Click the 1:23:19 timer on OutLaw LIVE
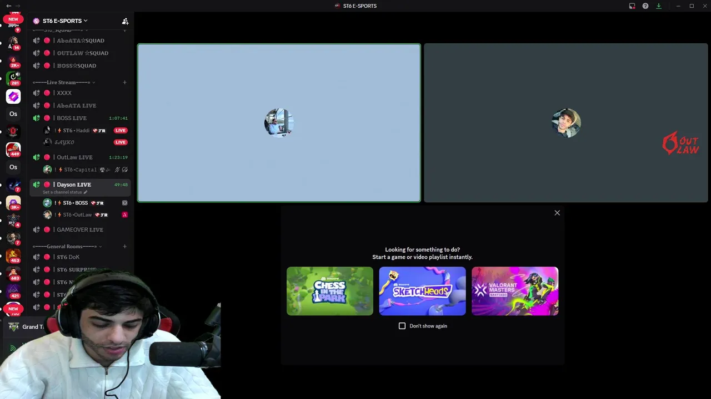 (x=118, y=157)
